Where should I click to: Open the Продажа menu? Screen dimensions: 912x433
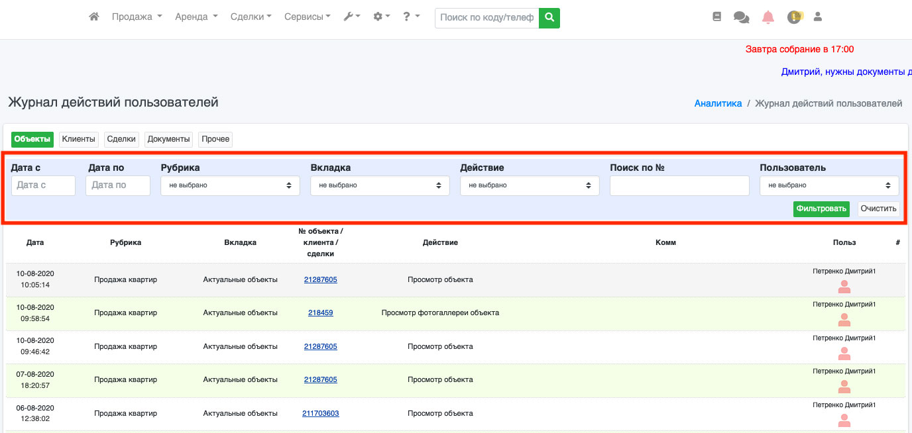pyautogui.click(x=137, y=17)
